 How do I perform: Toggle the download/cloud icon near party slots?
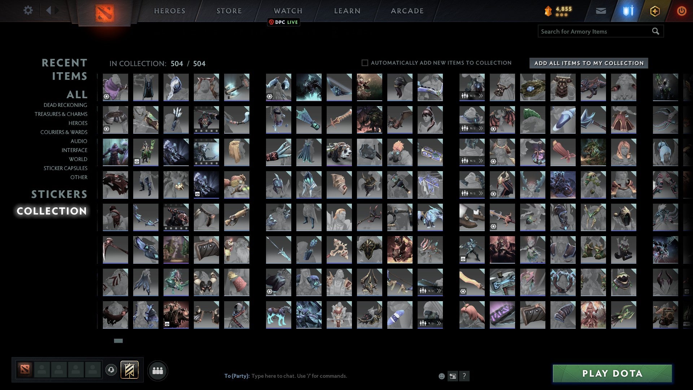(111, 370)
